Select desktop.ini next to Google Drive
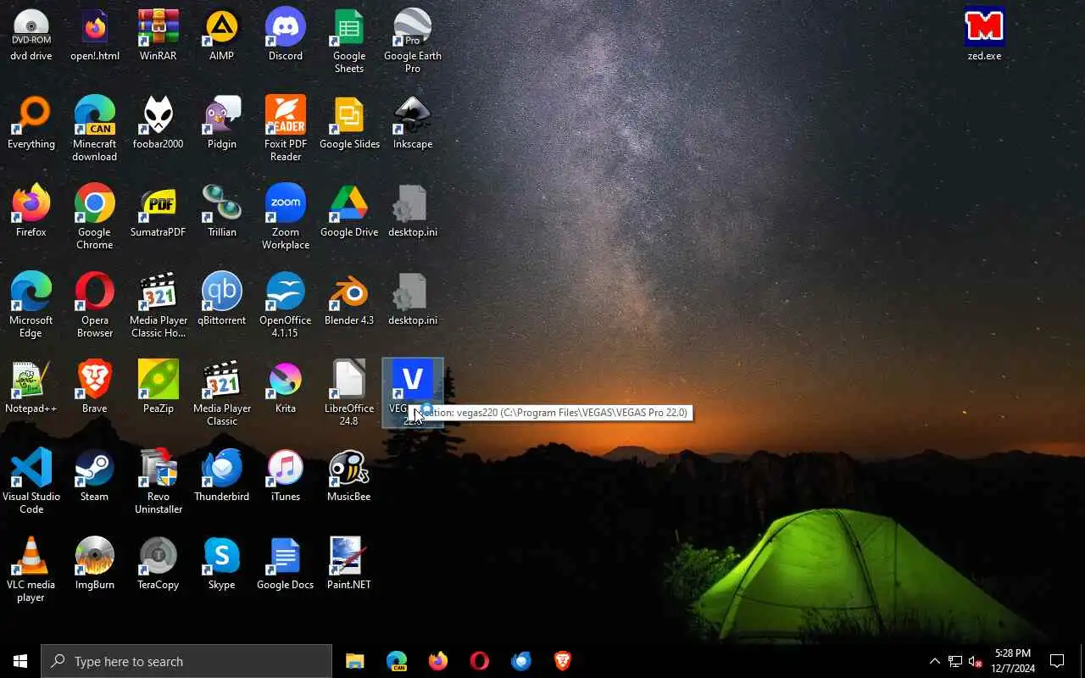The height and width of the screenshot is (678, 1085). (x=413, y=210)
